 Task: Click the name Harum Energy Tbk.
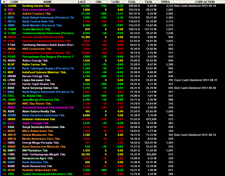(x=36, y=76)
